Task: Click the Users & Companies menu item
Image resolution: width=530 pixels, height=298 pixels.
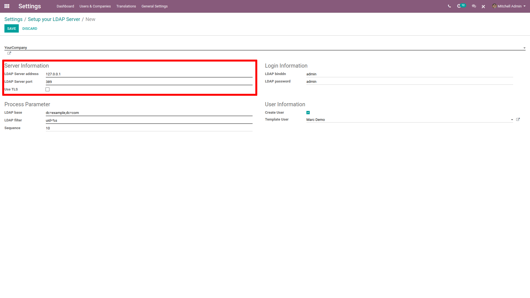Action: (95, 6)
